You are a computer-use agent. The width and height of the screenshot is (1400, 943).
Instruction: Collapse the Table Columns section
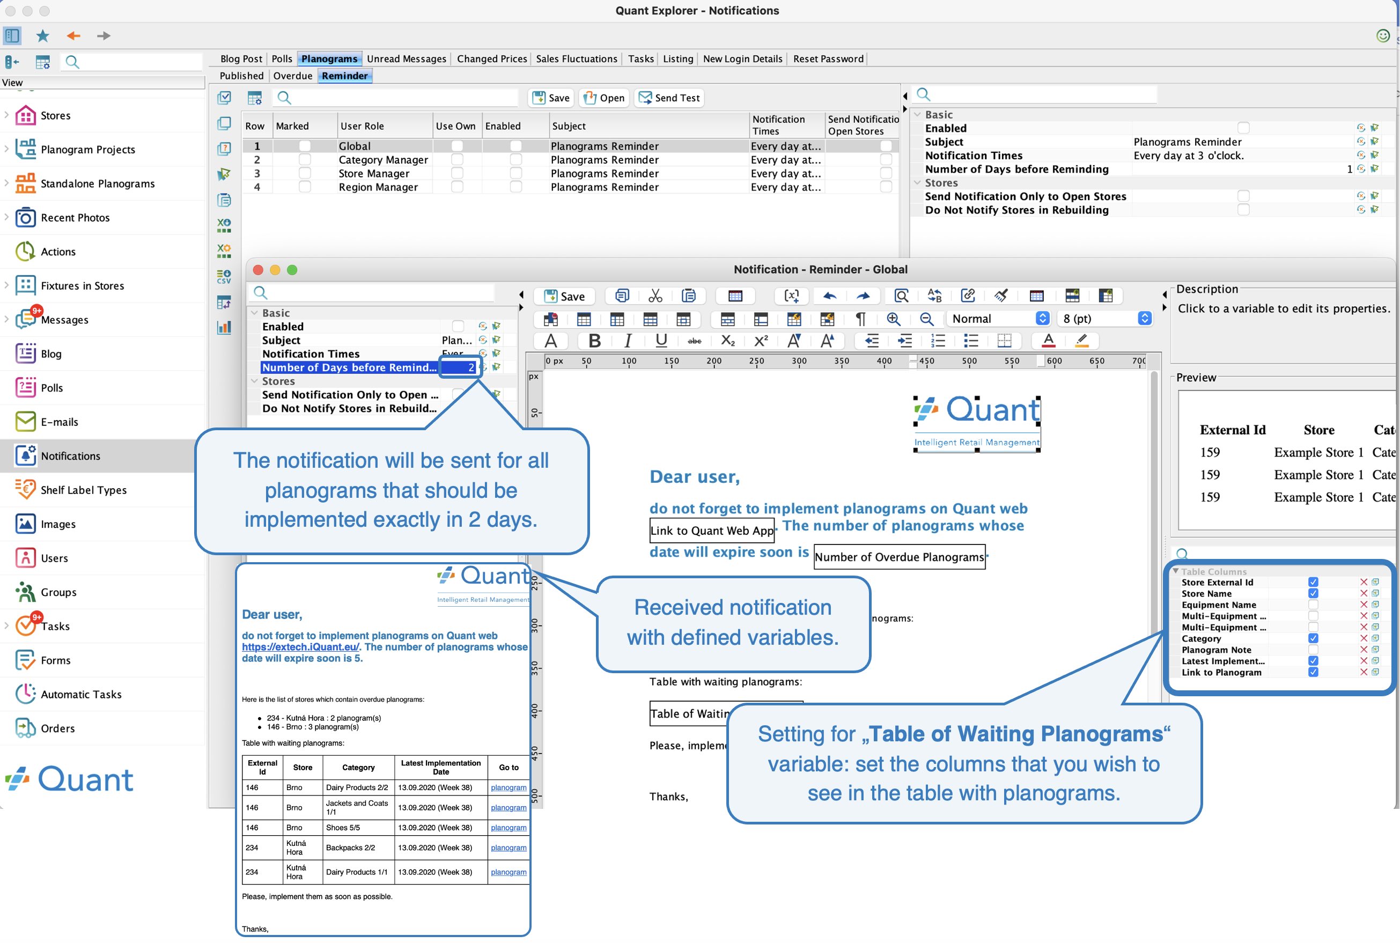[x=1175, y=571]
